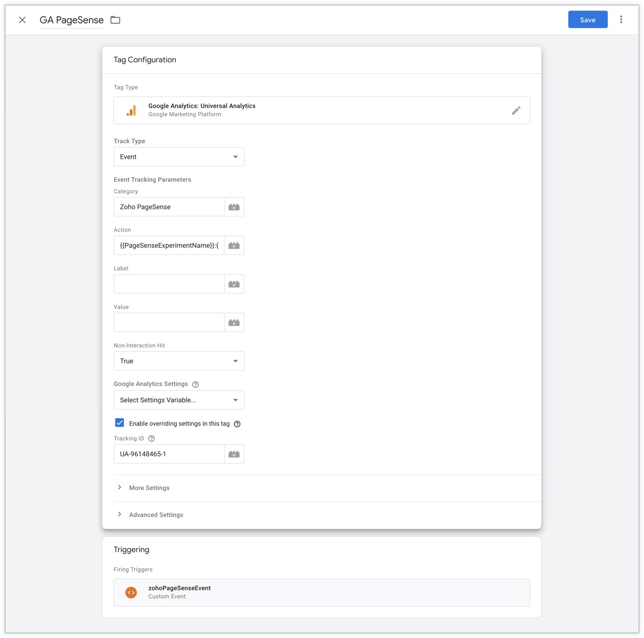Open the Track Type dropdown
This screenshot has width=644, height=638.
click(179, 157)
